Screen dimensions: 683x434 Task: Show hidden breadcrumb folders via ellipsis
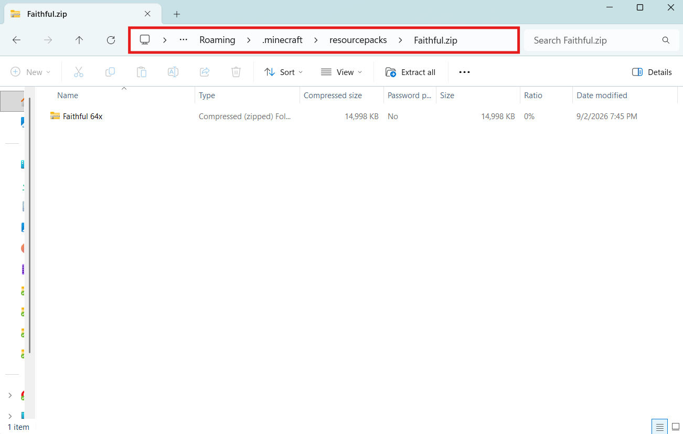pyautogui.click(x=183, y=40)
